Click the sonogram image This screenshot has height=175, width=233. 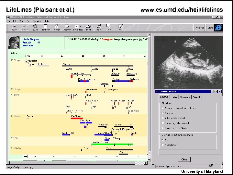click(x=188, y=63)
